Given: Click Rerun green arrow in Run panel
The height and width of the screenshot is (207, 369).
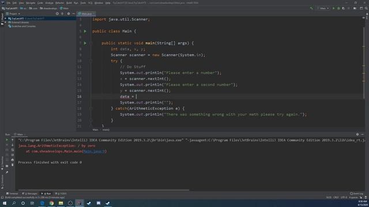Looking at the screenshot, I should [7, 140].
